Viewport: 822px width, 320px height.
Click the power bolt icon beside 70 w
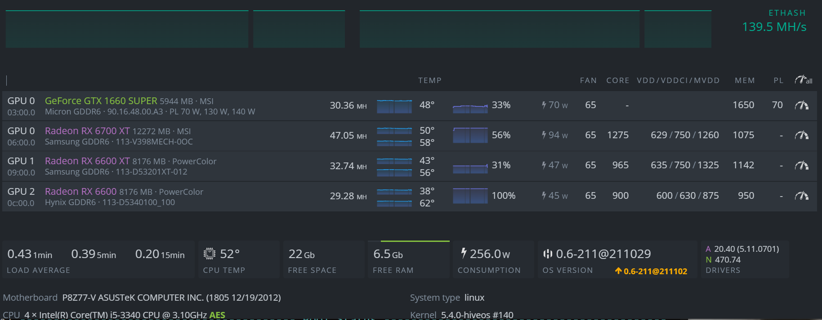[544, 105]
